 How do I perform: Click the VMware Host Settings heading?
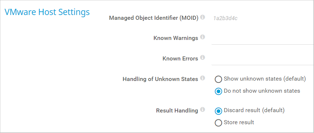(x=47, y=12)
